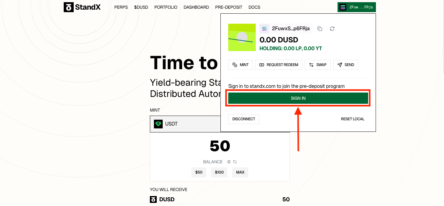
Task: Open the PORTFOLIO page
Action: click(x=166, y=7)
